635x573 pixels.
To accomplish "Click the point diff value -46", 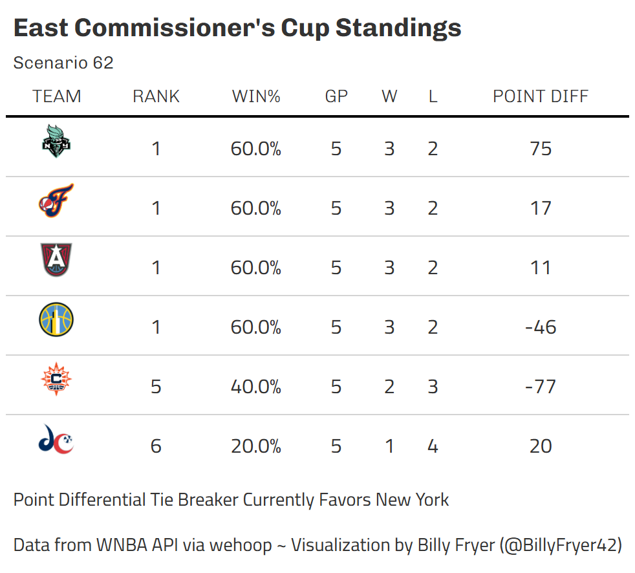I will point(541,327).
